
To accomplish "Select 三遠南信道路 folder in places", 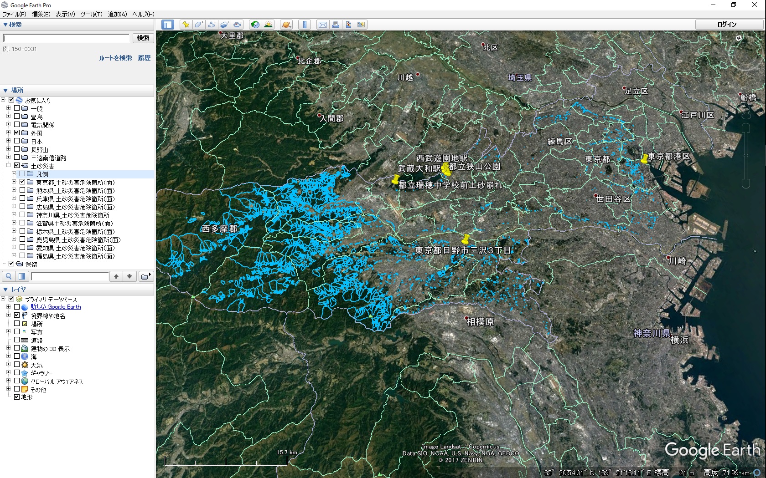I will [48, 158].
